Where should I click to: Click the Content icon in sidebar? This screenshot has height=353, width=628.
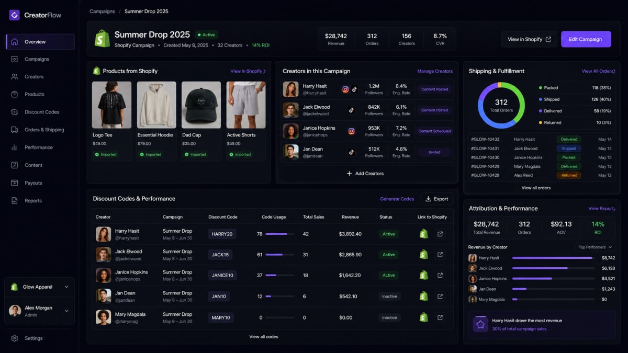14,165
